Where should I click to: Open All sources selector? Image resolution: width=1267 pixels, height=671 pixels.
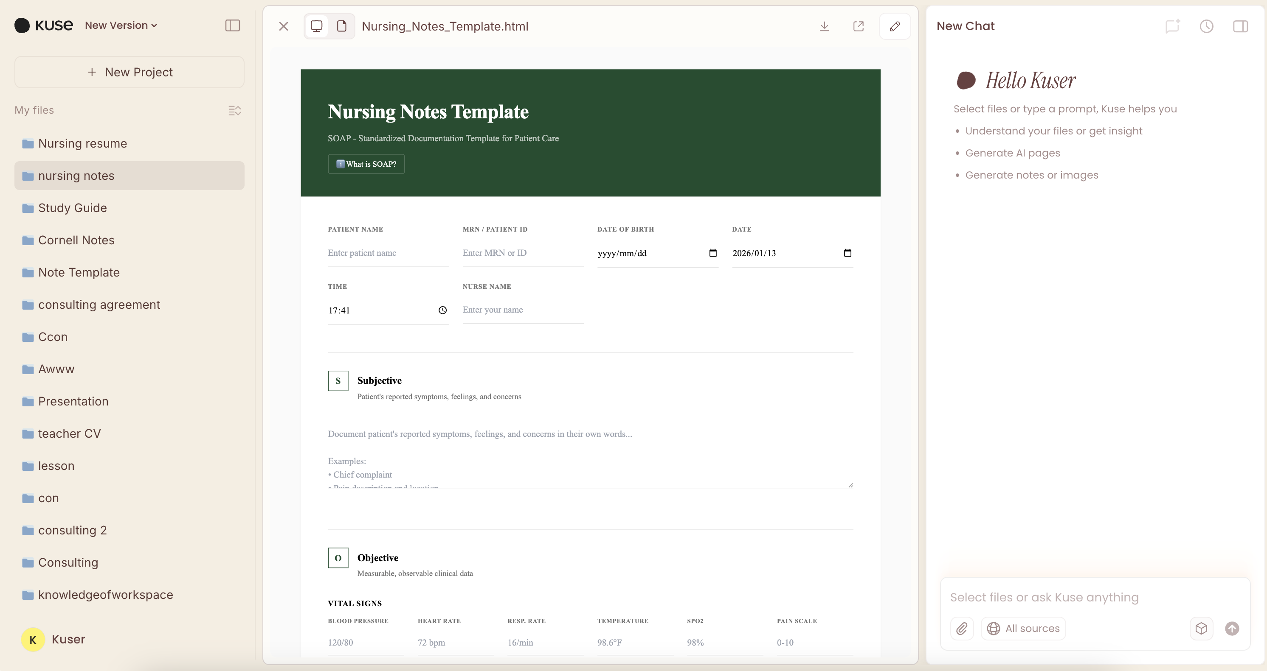(x=1023, y=628)
